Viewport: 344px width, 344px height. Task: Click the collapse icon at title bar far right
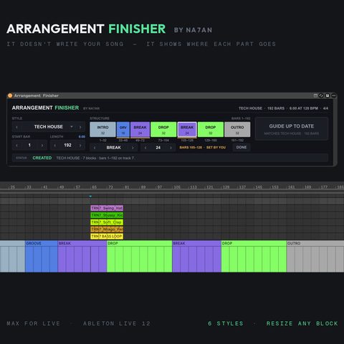click(334, 95)
